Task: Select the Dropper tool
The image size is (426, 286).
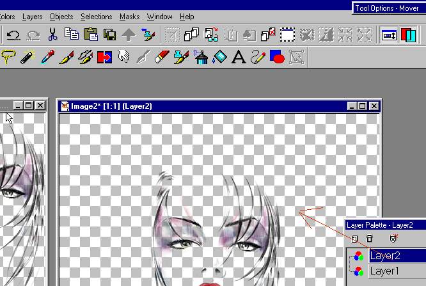Action: tap(47, 57)
